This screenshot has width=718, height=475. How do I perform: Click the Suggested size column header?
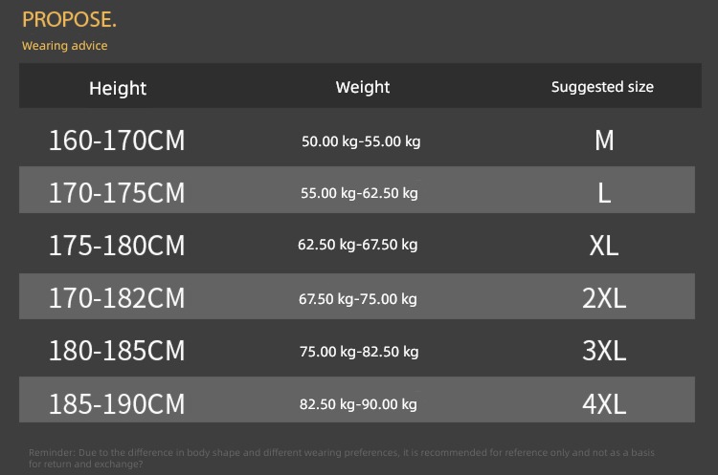pyautogui.click(x=602, y=86)
